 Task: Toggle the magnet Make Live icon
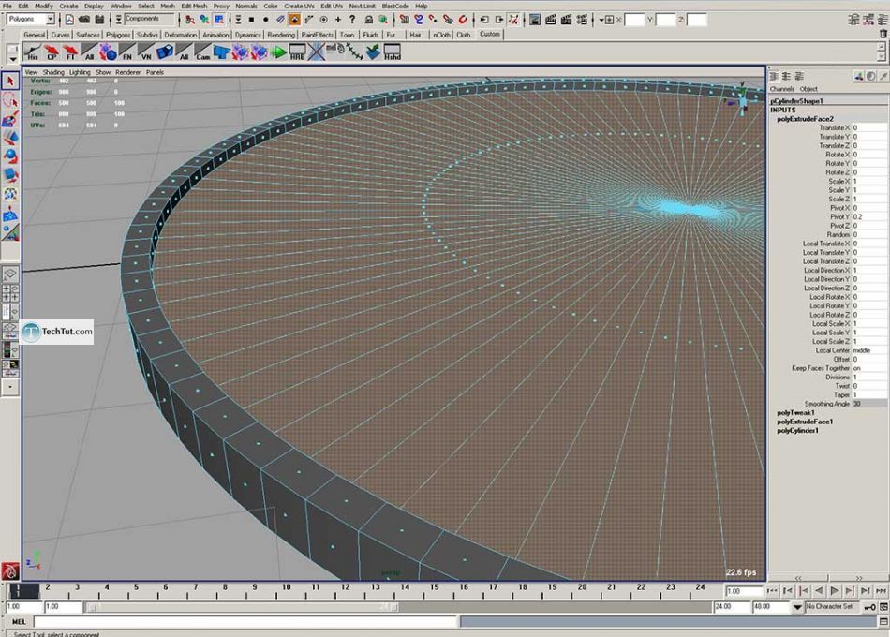(x=463, y=20)
